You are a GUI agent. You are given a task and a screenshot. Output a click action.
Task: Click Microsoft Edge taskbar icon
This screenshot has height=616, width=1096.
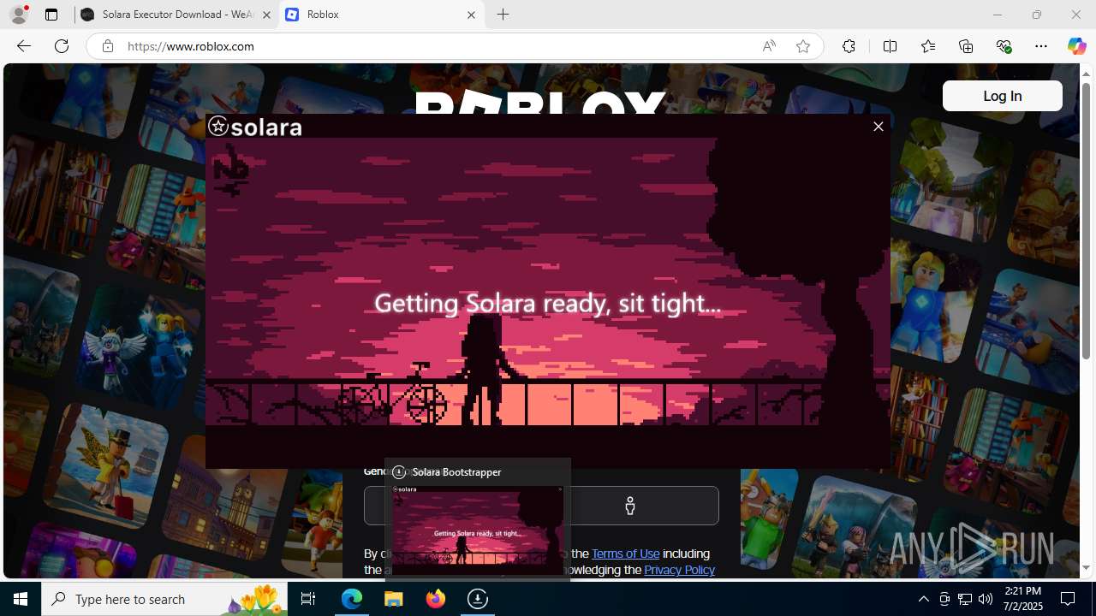(x=352, y=599)
